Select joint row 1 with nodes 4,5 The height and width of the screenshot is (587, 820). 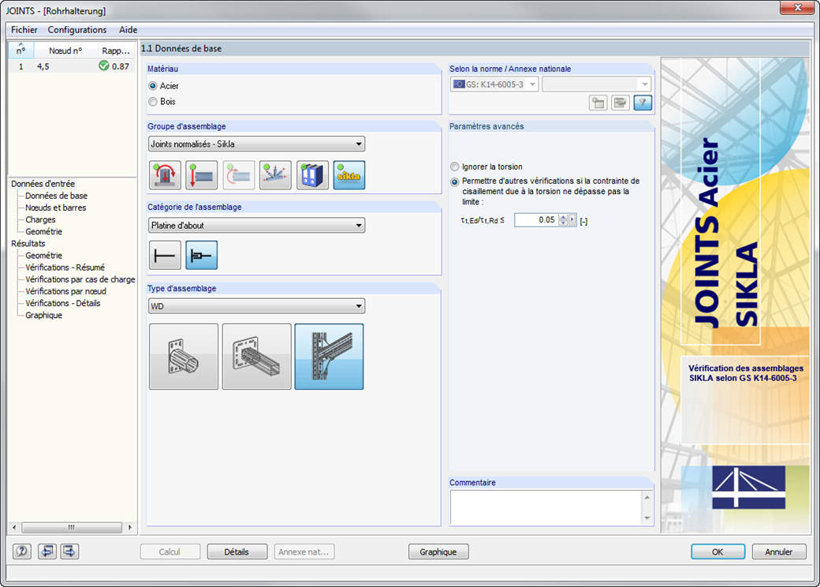[x=73, y=66]
